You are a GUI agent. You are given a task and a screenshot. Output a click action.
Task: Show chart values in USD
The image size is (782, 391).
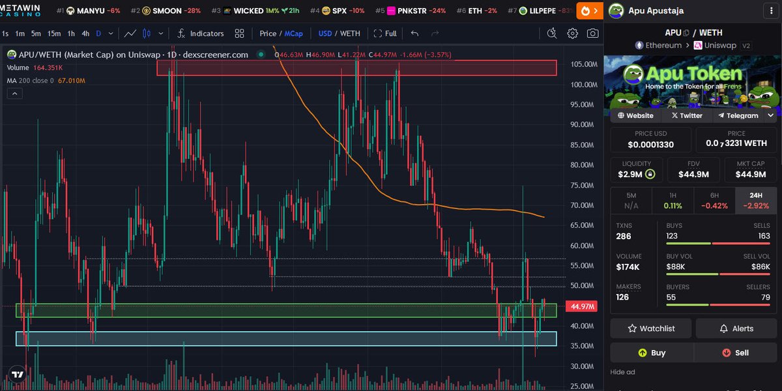[x=325, y=33]
